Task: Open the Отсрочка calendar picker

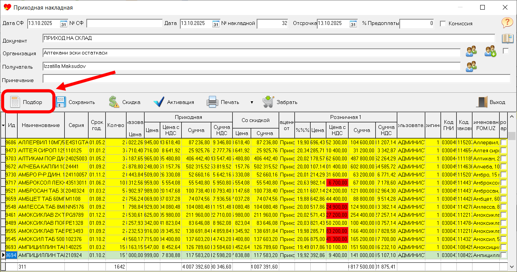Action: [353, 24]
